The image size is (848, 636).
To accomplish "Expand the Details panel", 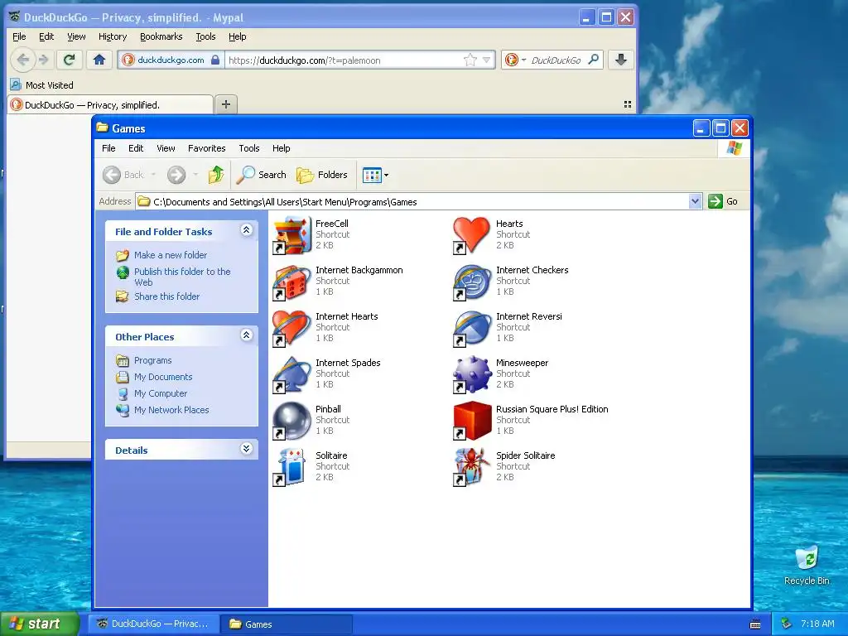I will [246, 449].
